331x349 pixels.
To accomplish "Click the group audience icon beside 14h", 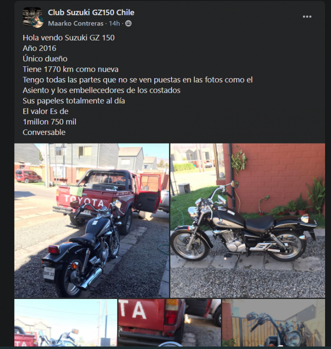I will [x=128, y=23].
